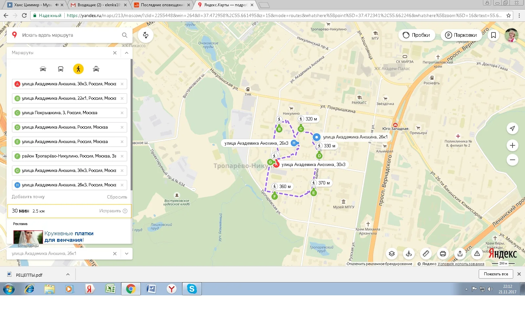Zoom in the map with plus button
The width and height of the screenshot is (525, 315).
tap(512, 145)
